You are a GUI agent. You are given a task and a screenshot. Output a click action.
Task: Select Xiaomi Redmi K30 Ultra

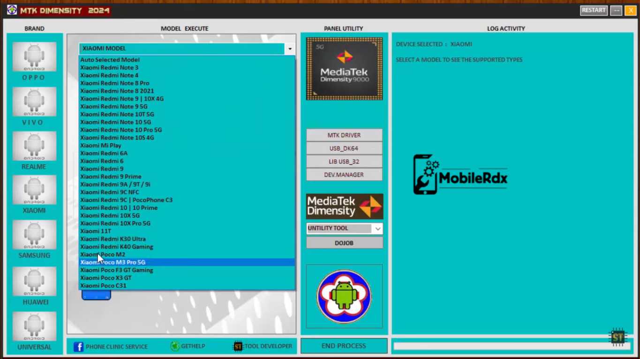pos(187,239)
